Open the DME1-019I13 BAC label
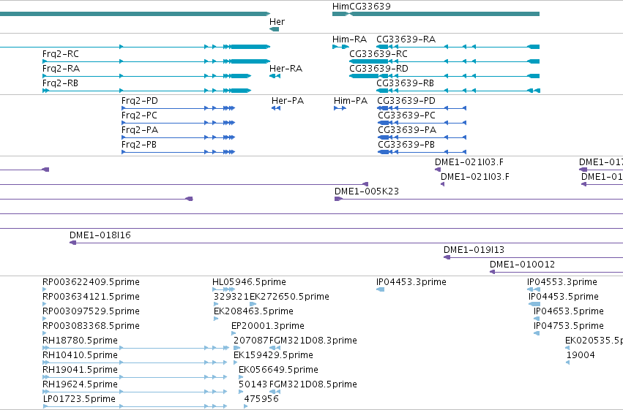This screenshot has height=410, width=623. [474, 250]
